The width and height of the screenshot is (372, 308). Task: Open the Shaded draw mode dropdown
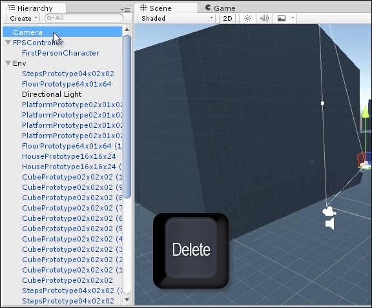click(178, 18)
